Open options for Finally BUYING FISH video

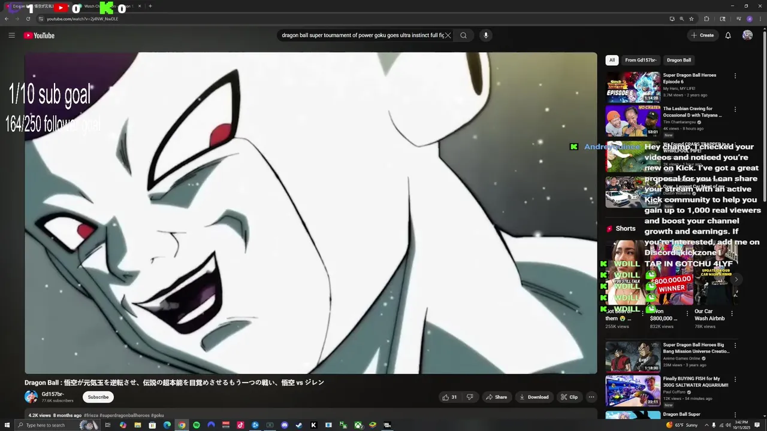(735, 380)
